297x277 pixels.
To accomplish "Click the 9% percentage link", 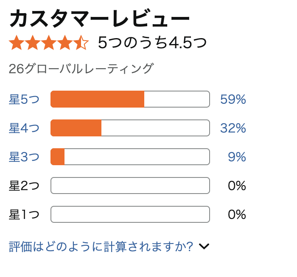I will pyautogui.click(x=237, y=157).
